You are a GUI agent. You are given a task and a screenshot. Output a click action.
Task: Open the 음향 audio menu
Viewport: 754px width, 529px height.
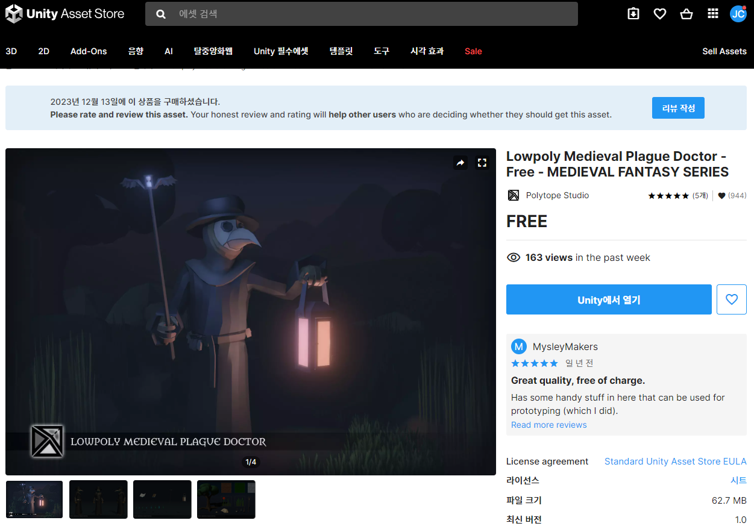point(136,51)
